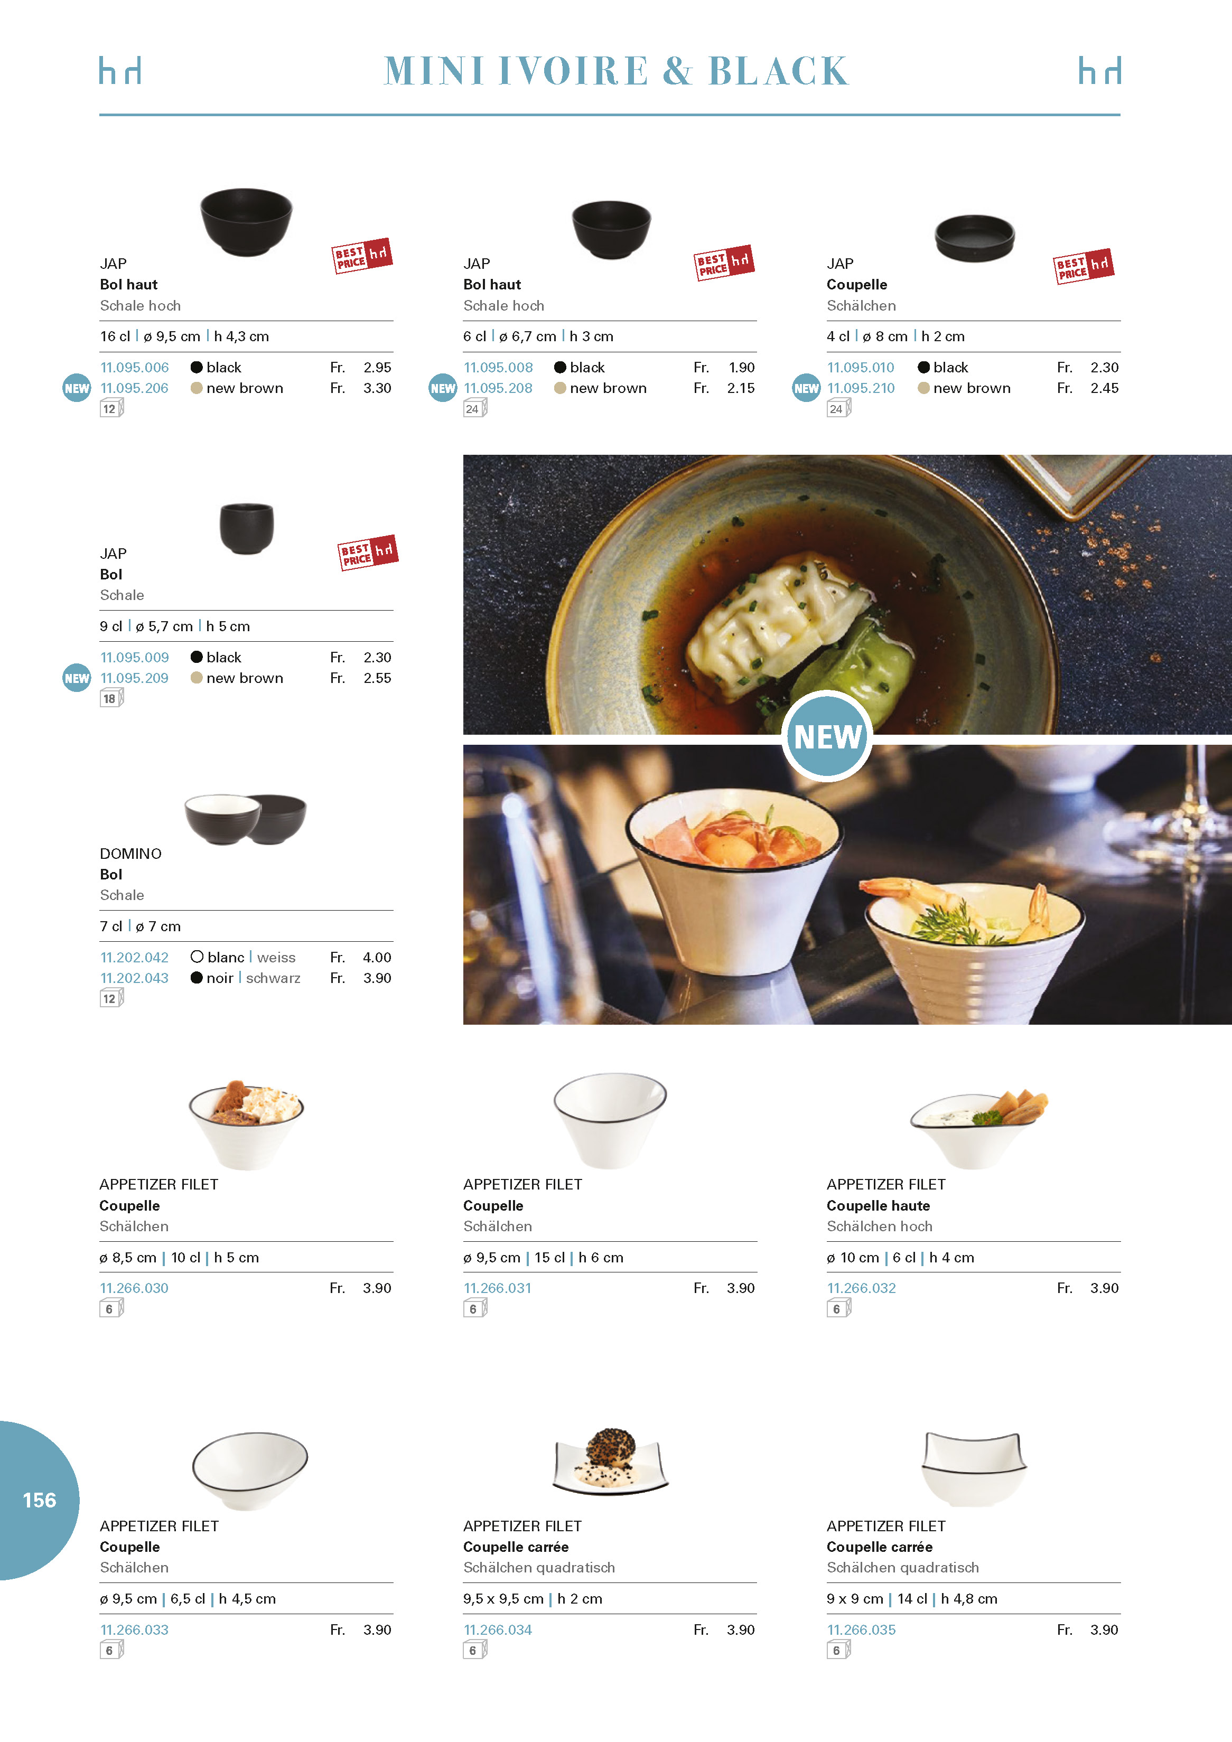Click the Best Price badge on Jap Bol
The image size is (1232, 1742).
(x=368, y=552)
